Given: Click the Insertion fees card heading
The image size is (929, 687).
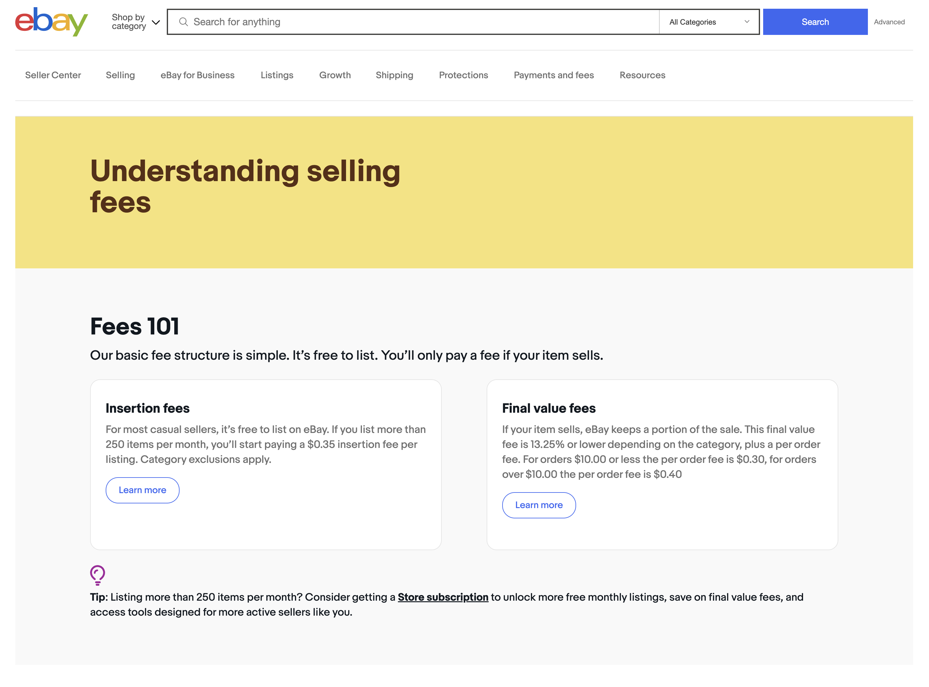Looking at the screenshot, I should 147,408.
